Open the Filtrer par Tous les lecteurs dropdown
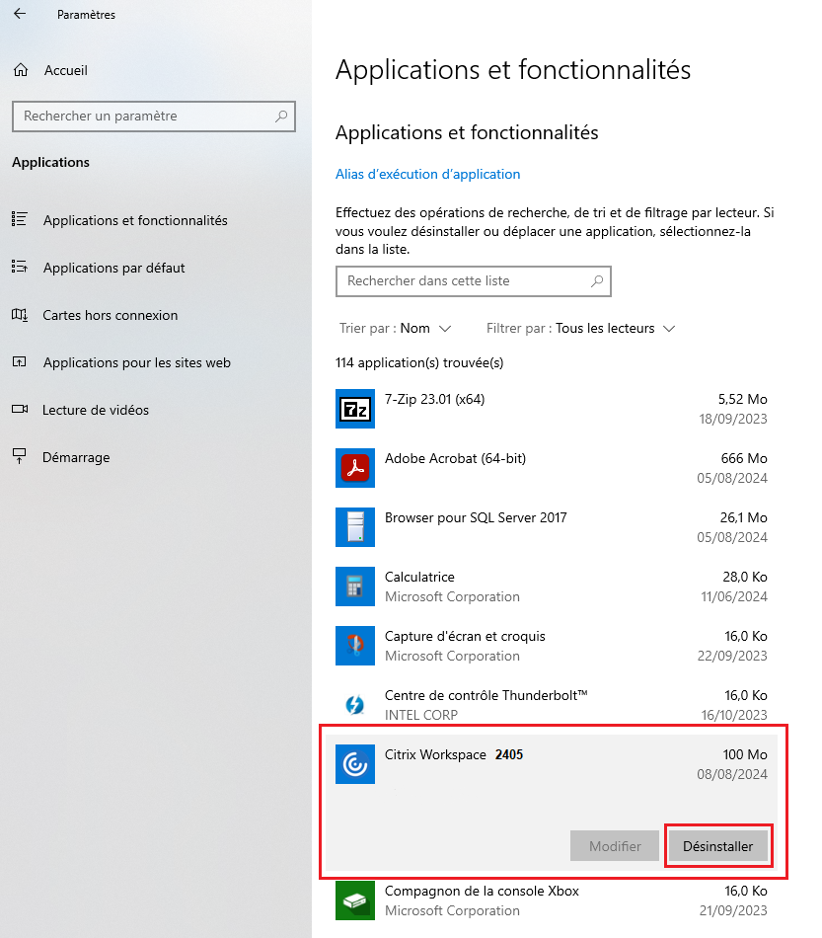The height and width of the screenshot is (938, 822). click(x=580, y=329)
